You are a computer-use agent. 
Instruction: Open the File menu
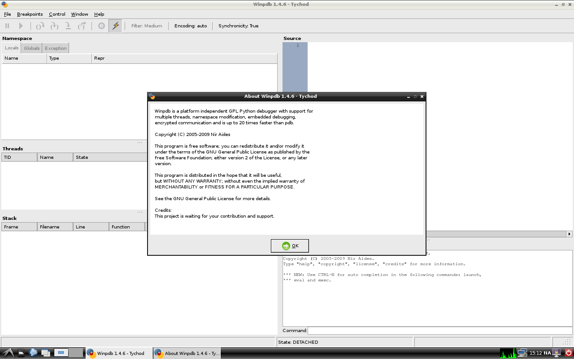(x=8, y=14)
